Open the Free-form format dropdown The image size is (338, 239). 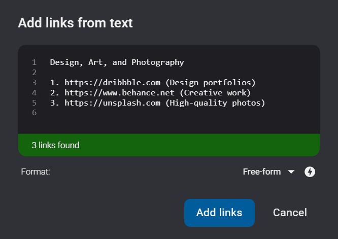268,172
